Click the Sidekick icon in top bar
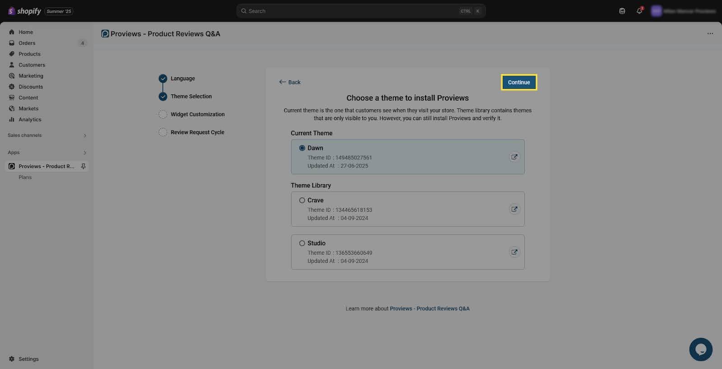This screenshot has height=369, width=722. pos(622,11)
